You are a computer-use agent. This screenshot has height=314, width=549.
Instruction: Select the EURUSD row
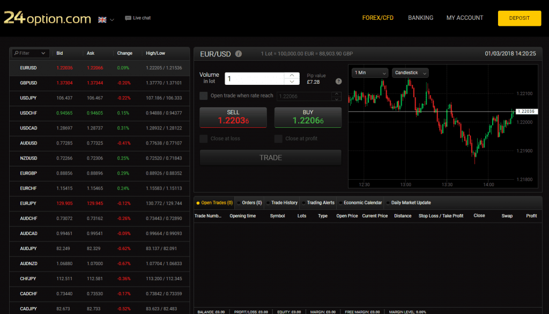(99, 68)
